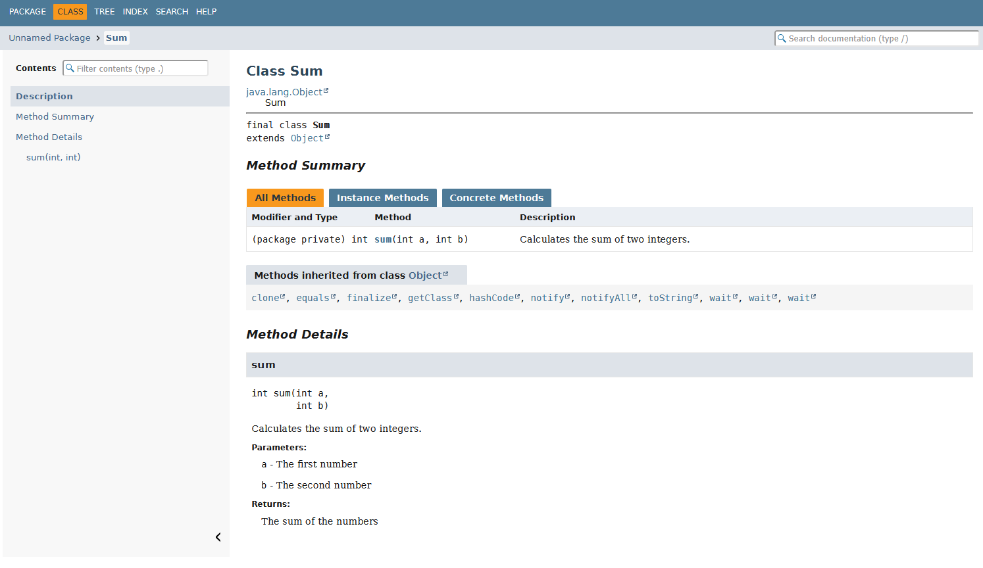The height and width of the screenshot is (568, 983).
Task: Switch to the Instance Methods tab
Action: point(382,198)
